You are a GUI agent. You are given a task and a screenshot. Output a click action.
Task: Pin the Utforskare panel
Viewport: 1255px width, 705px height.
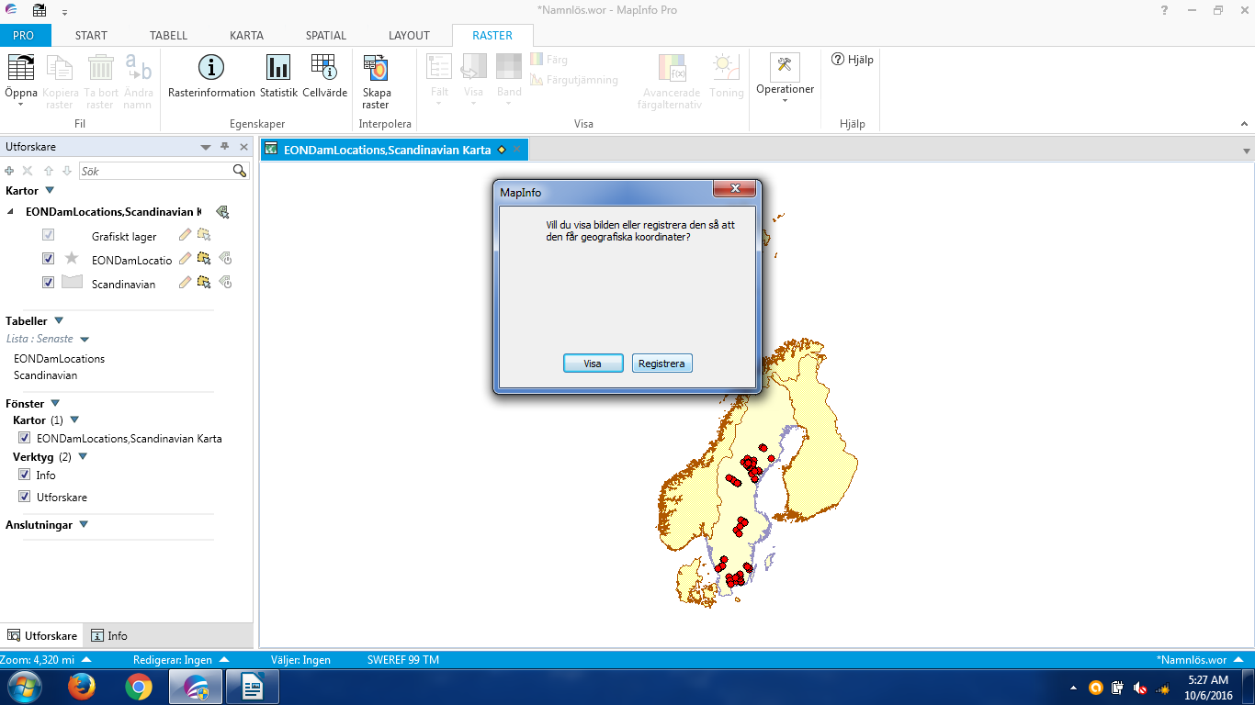click(224, 147)
